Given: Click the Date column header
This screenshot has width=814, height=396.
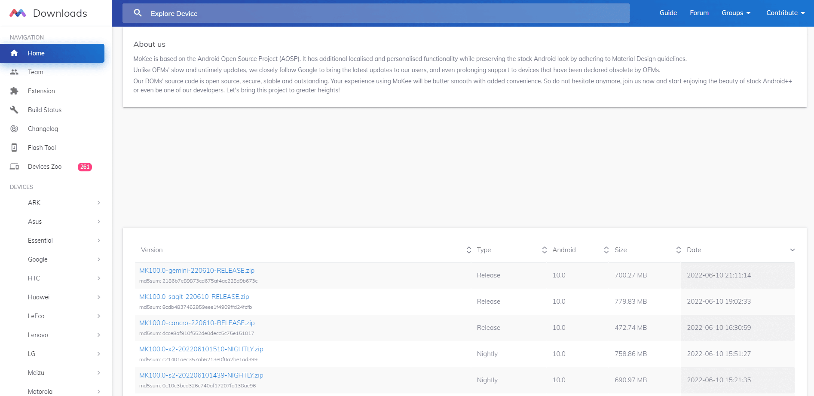Looking at the screenshot, I should [694, 250].
